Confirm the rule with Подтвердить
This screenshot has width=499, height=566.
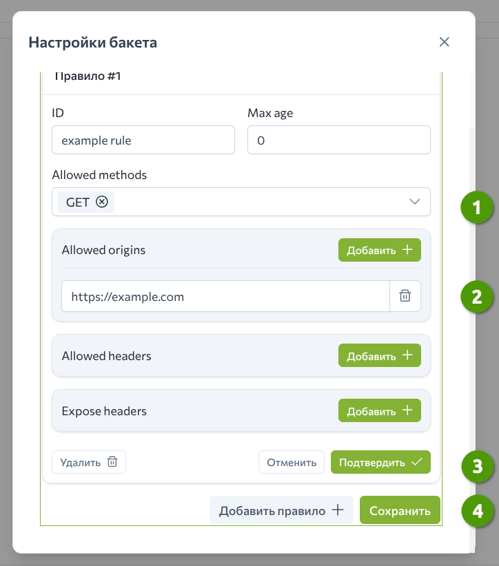(x=380, y=462)
